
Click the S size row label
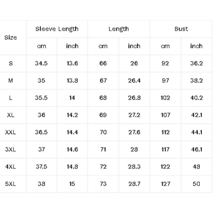tap(11, 63)
